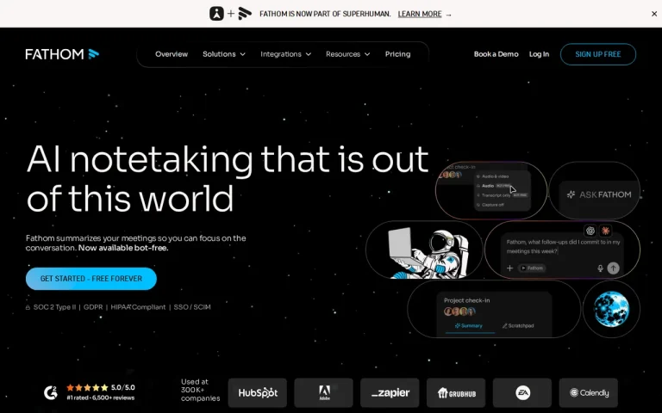Click the lock icon beside SOC 2 Type II
This screenshot has height=413, width=662.
[28, 307]
